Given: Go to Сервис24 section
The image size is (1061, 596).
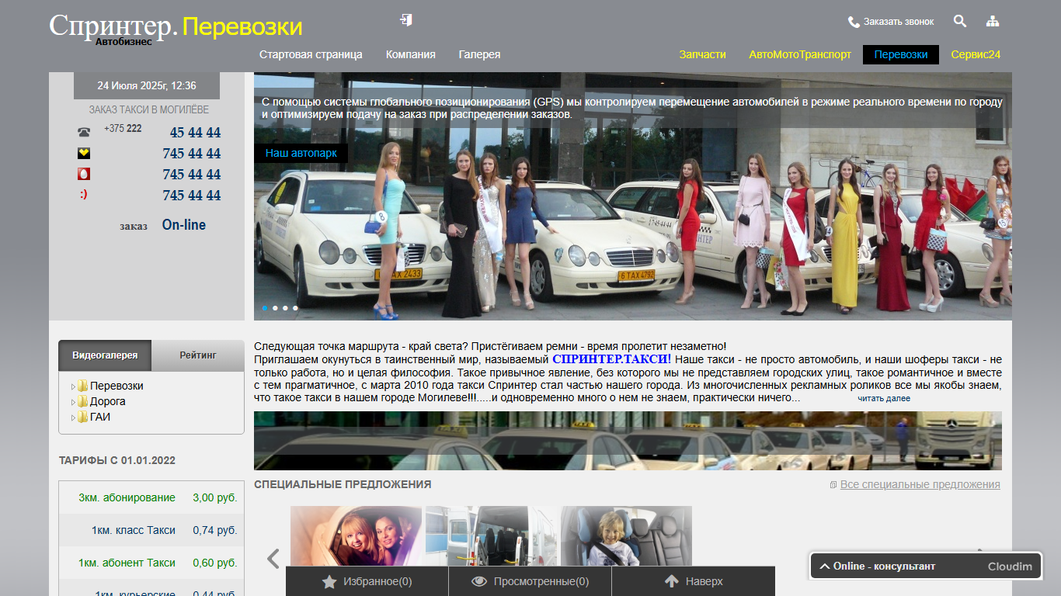Looking at the screenshot, I should click(x=976, y=54).
